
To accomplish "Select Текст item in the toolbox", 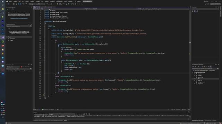I will click(x=12, y=41).
